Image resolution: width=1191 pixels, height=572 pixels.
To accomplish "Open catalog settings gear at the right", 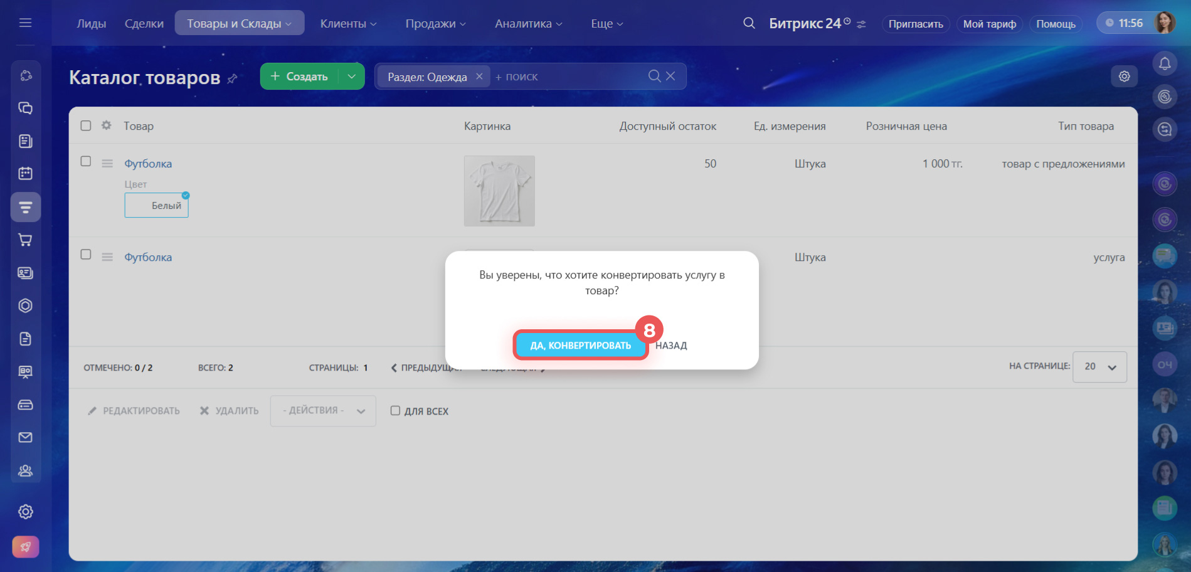I will click(x=1124, y=76).
